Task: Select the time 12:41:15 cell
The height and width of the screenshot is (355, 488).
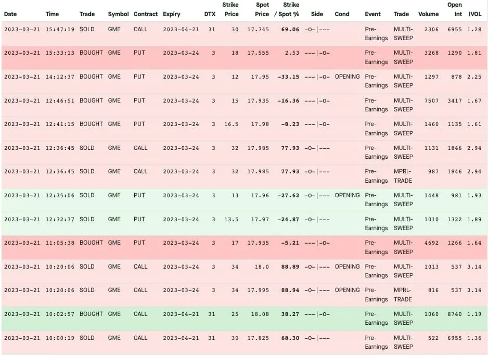Action: (60, 124)
